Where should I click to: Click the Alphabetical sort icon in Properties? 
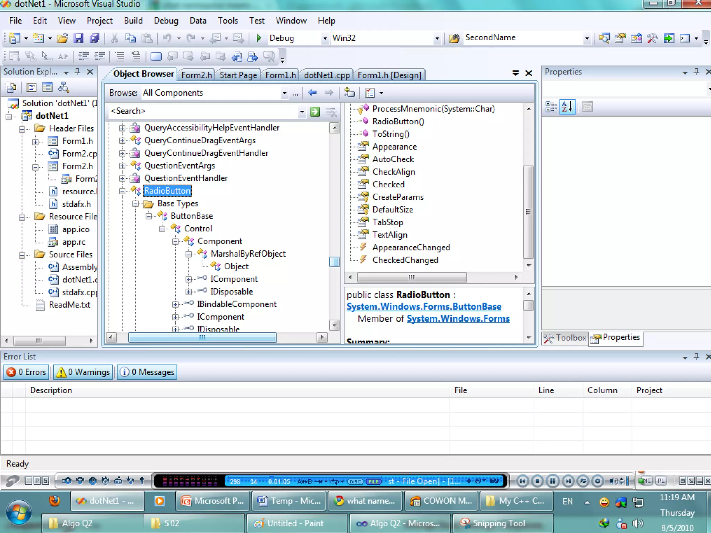click(x=567, y=107)
